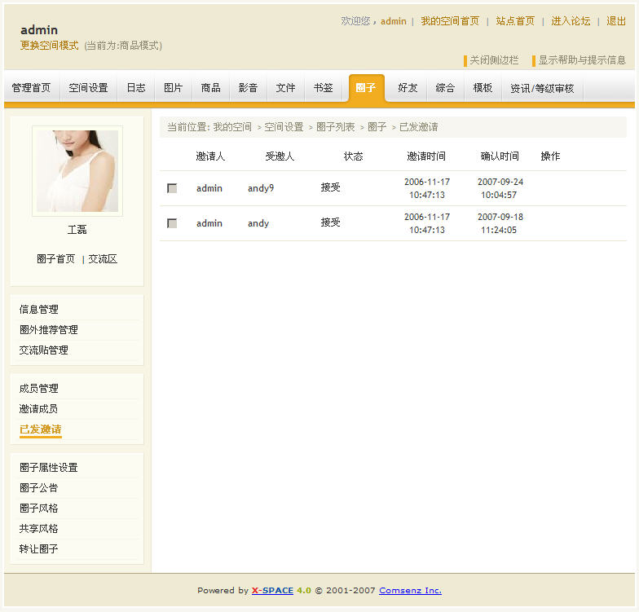
Task: Click 圈子列表 in the breadcrumb
Action: click(x=336, y=127)
